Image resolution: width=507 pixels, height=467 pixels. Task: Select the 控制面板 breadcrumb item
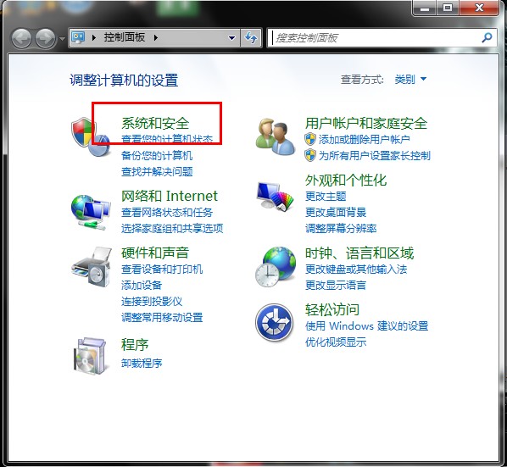click(125, 37)
